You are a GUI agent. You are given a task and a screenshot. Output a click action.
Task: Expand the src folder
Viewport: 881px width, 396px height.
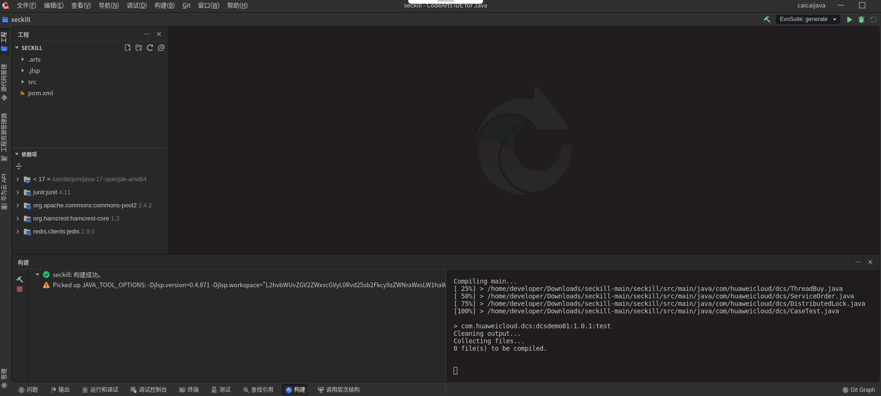point(22,82)
